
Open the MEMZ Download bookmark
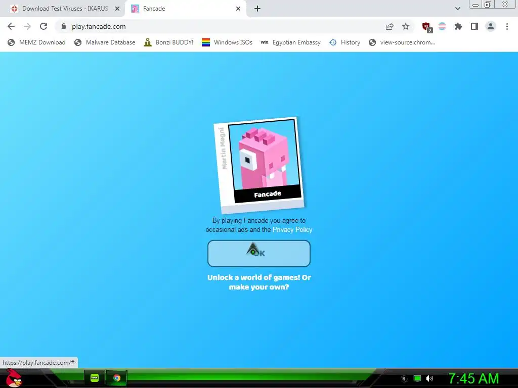(x=36, y=42)
